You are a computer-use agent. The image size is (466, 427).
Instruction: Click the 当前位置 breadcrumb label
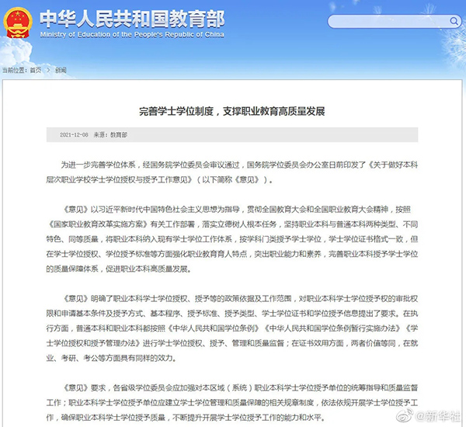13,71
